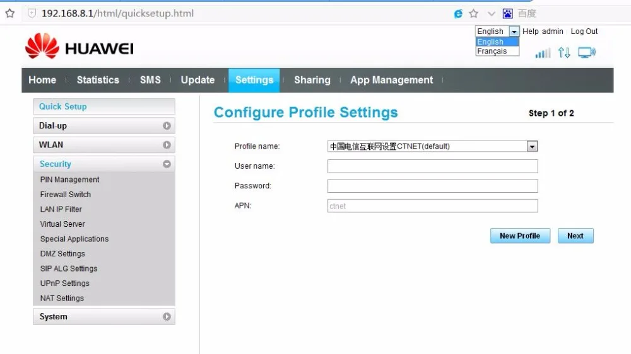Click the Next button
This screenshot has height=354, width=631.
click(x=575, y=236)
